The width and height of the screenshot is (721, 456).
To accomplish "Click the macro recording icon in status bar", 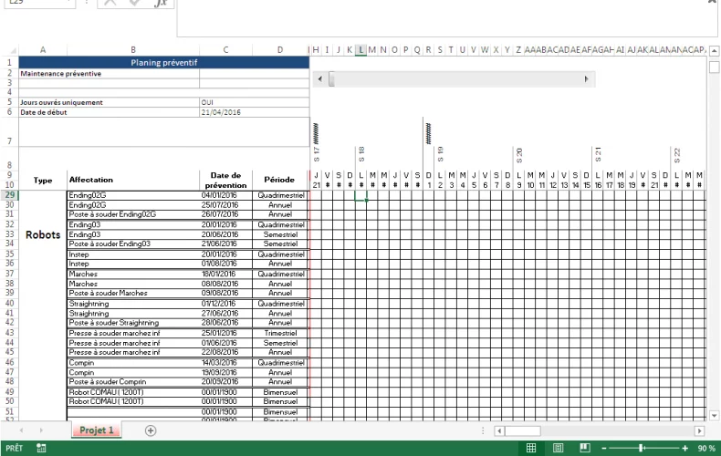I will coord(42,448).
